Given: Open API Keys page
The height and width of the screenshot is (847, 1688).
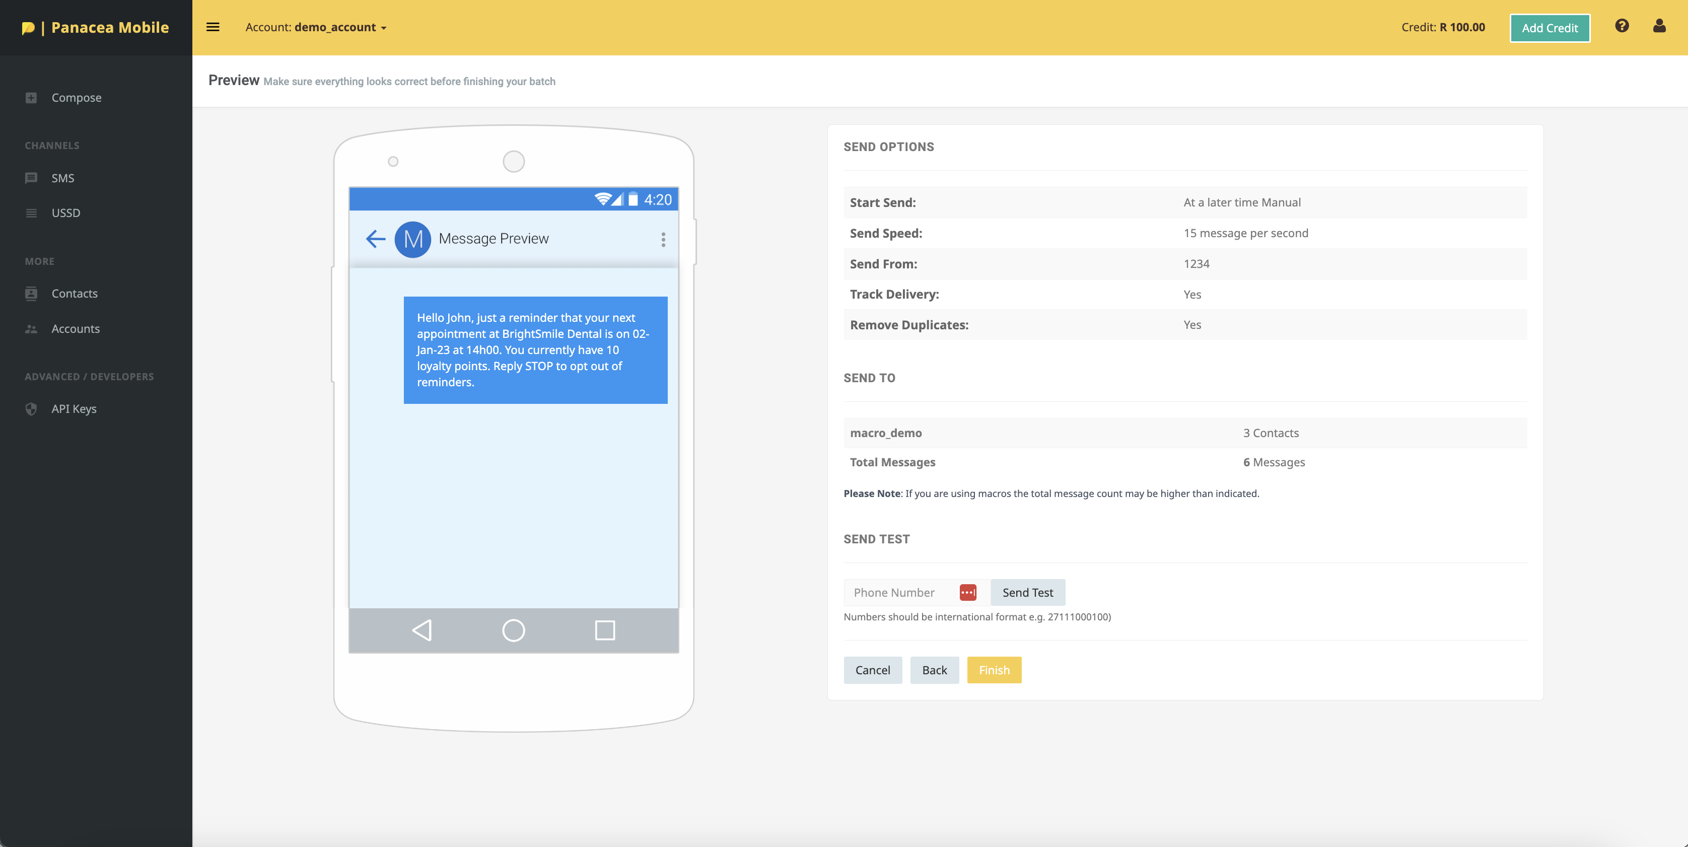Looking at the screenshot, I should (74, 409).
